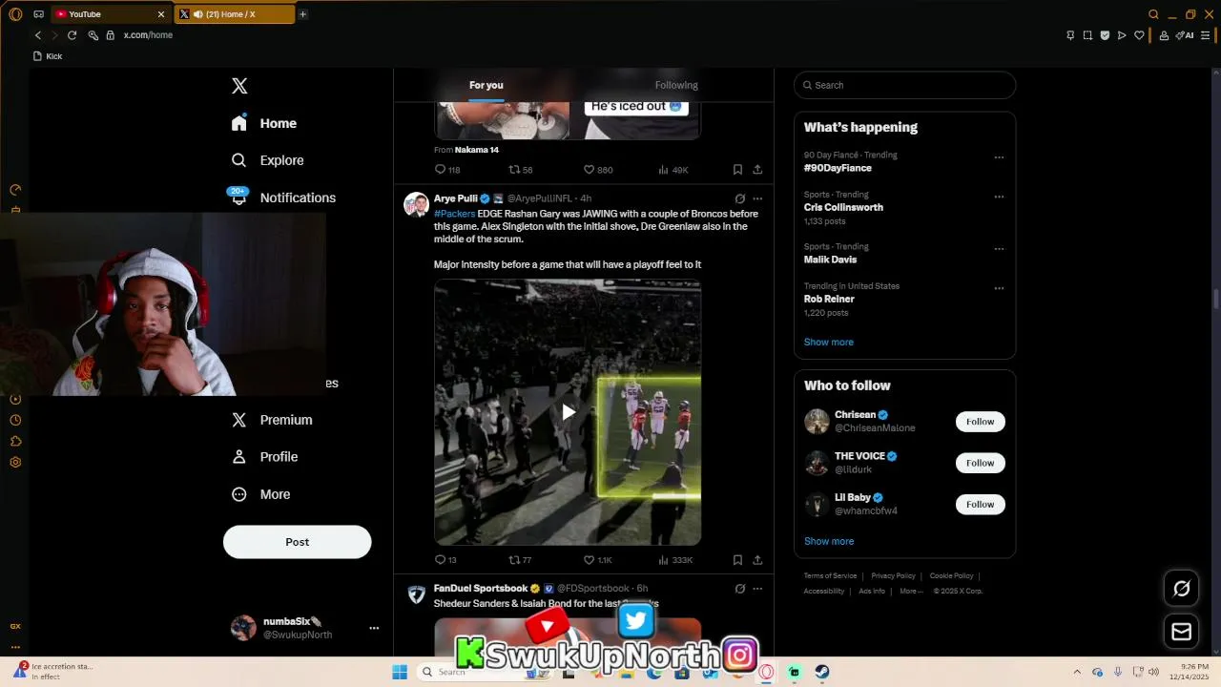Toggle the ad blocker shield
Image resolution: width=1221 pixels, height=687 pixels.
click(1105, 35)
